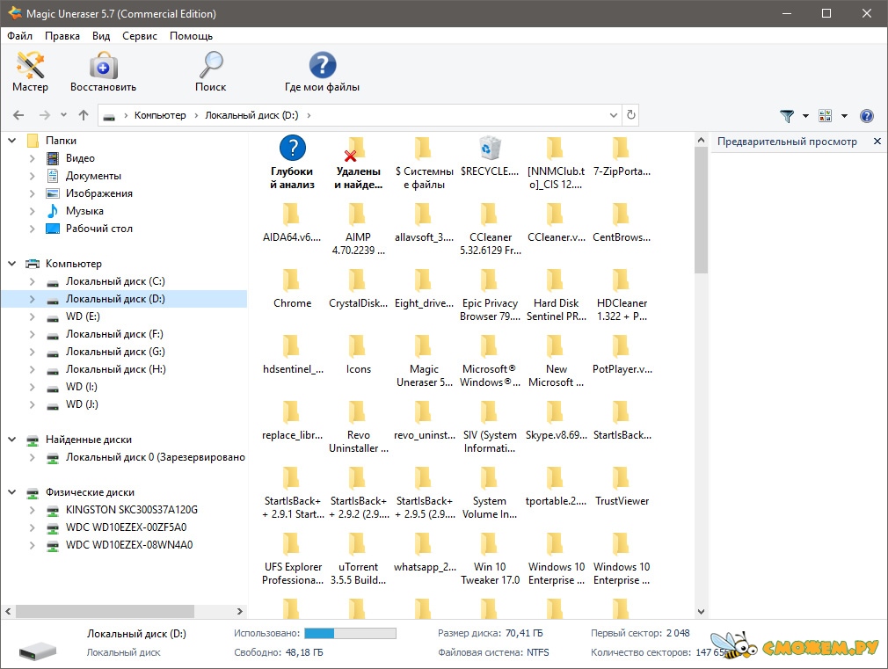Image resolution: width=888 pixels, height=669 pixels.
Task: Open the Правка menu
Action: 62,36
